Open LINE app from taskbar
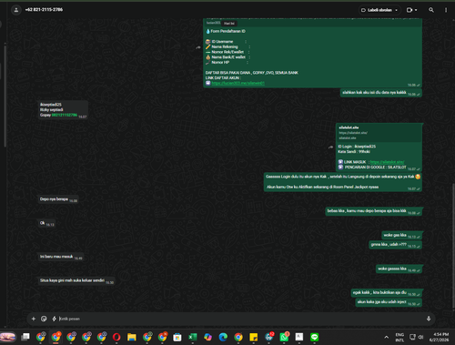 click(x=314, y=337)
